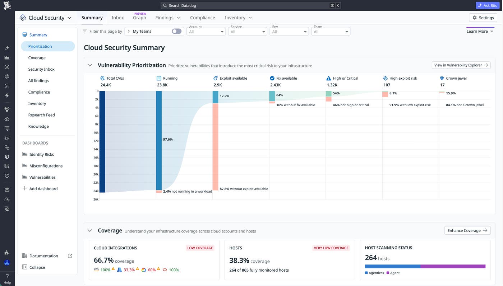This screenshot has height=286, width=503.
Task: Open the Team filter dropdown
Action: click(x=331, y=32)
